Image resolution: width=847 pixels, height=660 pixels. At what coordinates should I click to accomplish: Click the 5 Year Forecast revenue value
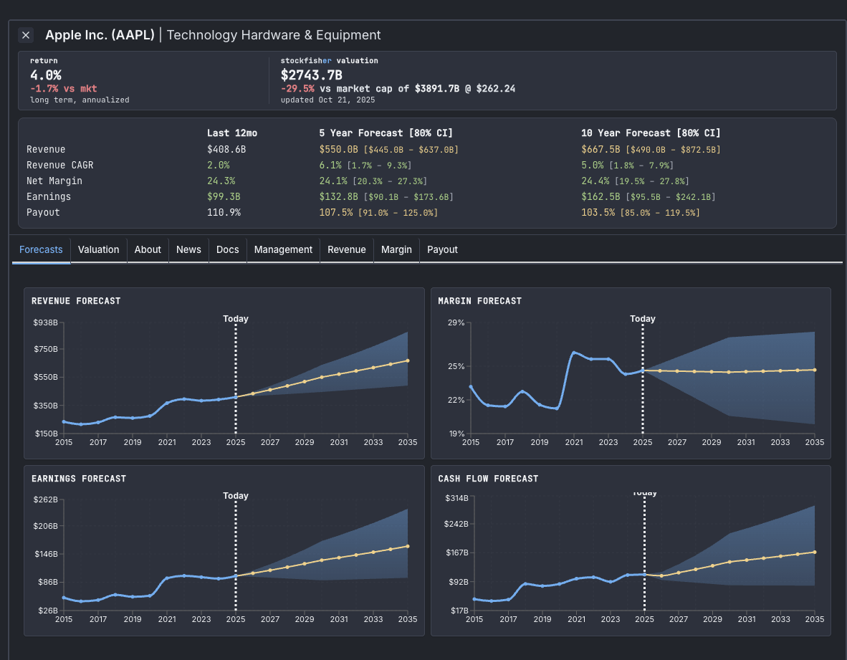(x=338, y=149)
